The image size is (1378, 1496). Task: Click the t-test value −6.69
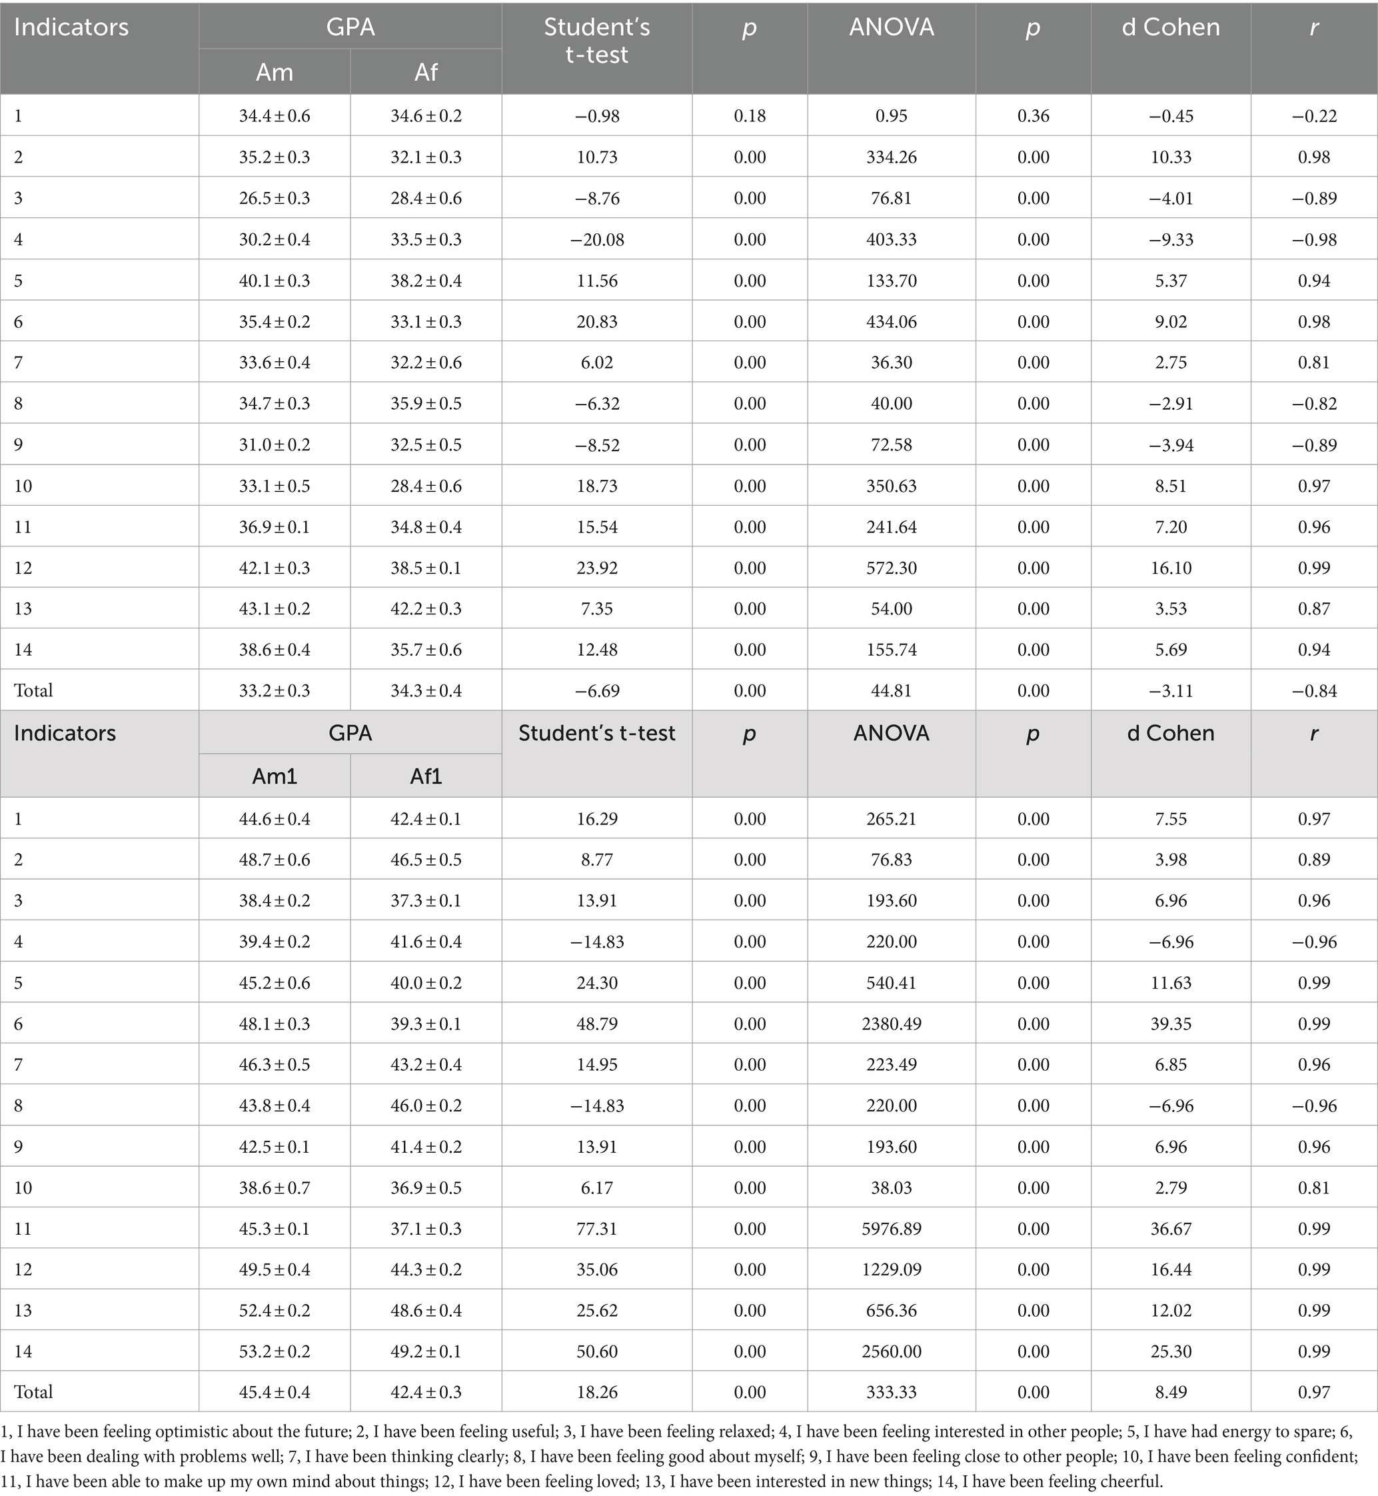pos(596,690)
